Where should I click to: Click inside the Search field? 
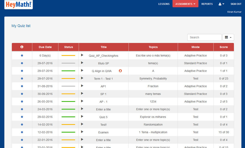(204, 37)
